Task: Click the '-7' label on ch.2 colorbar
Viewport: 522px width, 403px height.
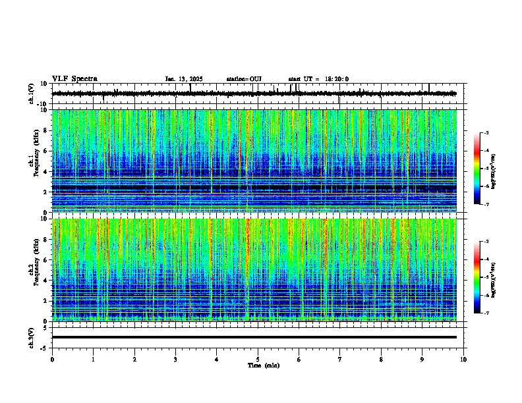Action: pyautogui.click(x=486, y=313)
